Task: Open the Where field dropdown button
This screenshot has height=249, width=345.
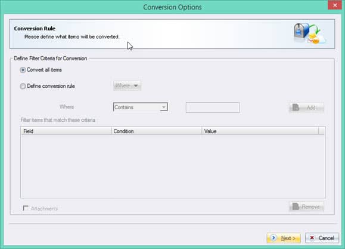Action: pyautogui.click(x=127, y=85)
